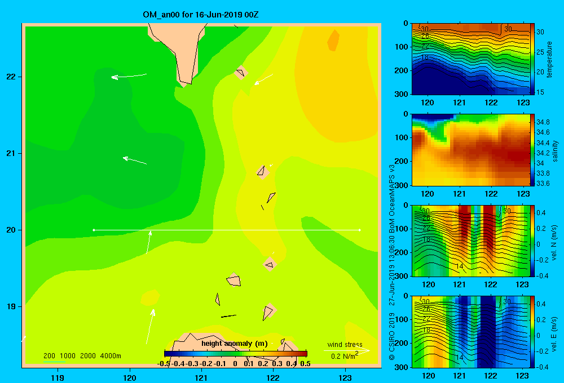Click the '15' value on temperature color bar
Viewport: 564px width, 383px height.
coord(540,92)
